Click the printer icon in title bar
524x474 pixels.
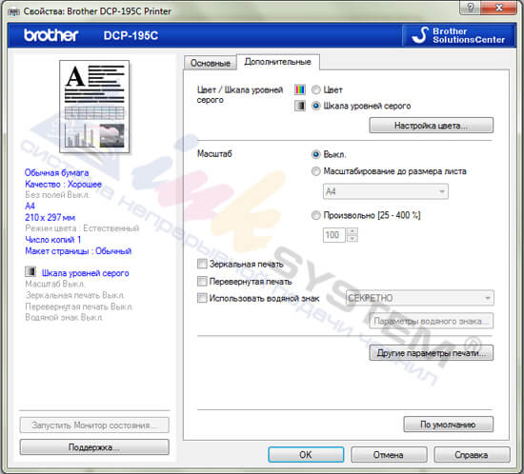pos(13,11)
